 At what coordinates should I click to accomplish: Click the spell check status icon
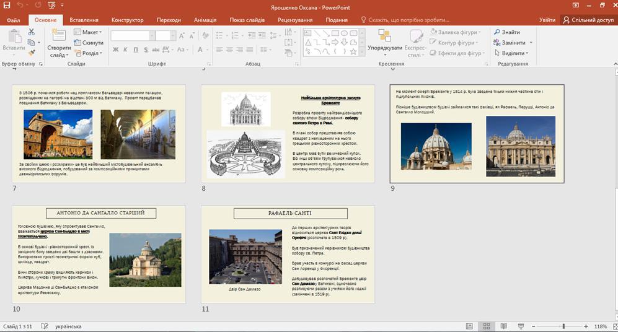pyautogui.click(x=45, y=326)
